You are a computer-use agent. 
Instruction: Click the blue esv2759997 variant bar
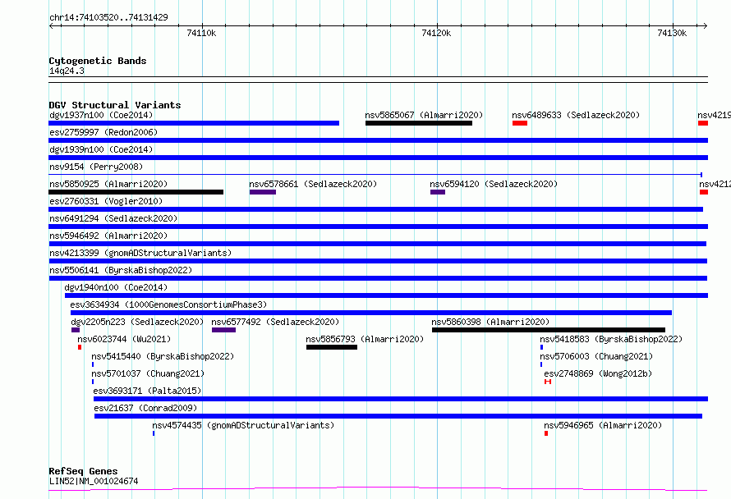click(379, 140)
